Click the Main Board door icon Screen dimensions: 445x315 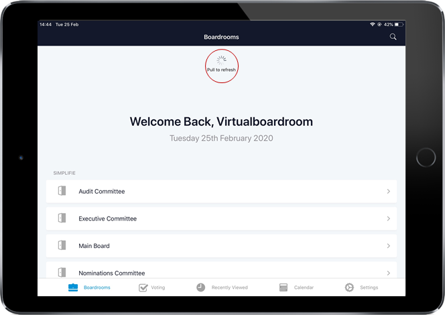[62, 245]
